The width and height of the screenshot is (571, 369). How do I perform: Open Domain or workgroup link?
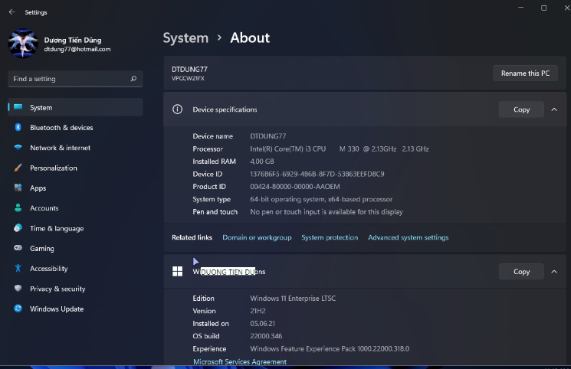(257, 237)
